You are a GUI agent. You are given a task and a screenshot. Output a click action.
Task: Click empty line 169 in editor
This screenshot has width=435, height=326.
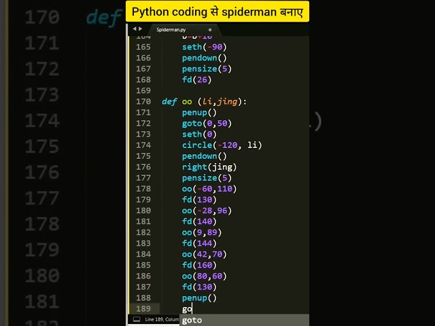233,90
